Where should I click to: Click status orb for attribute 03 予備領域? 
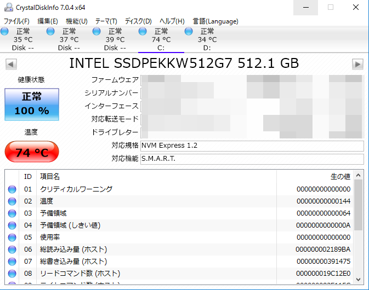click(x=12, y=213)
